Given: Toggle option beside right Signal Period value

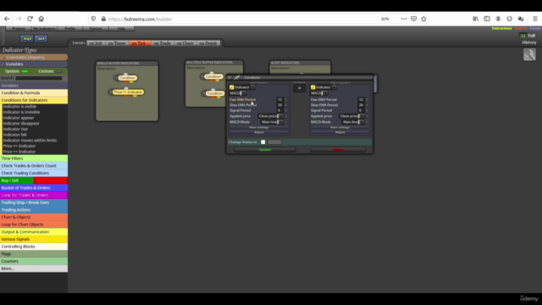Looking at the screenshot, I should pyautogui.click(x=367, y=111).
